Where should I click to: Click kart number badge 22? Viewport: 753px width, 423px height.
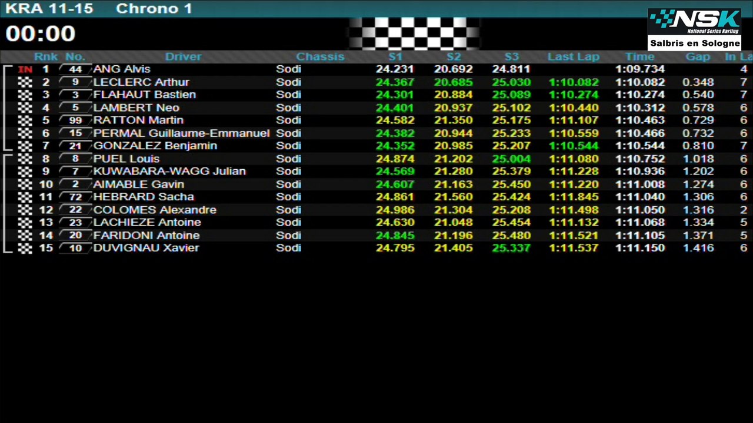pos(75,210)
